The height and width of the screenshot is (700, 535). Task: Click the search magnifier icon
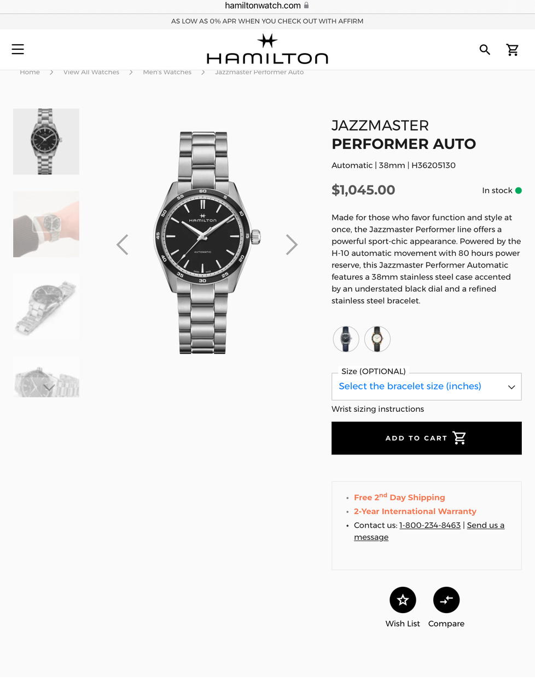pyautogui.click(x=485, y=50)
